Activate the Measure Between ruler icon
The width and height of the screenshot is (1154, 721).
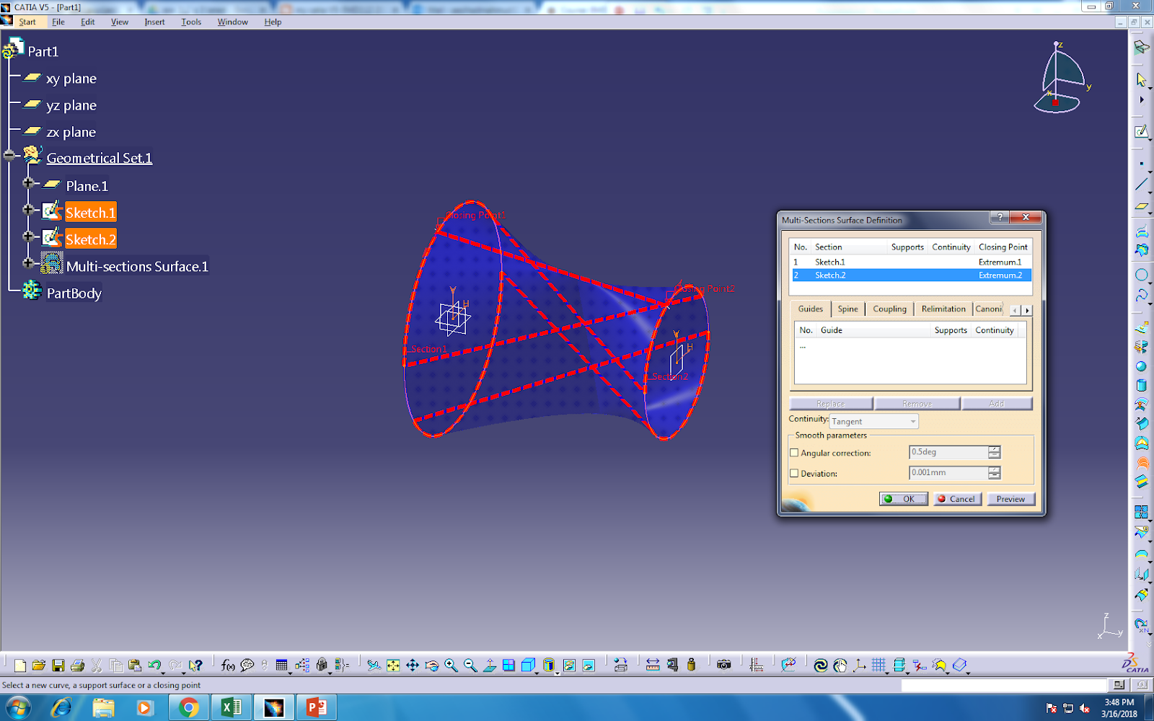(654, 665)
